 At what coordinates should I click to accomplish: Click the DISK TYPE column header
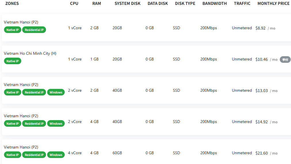click(185, 3)
